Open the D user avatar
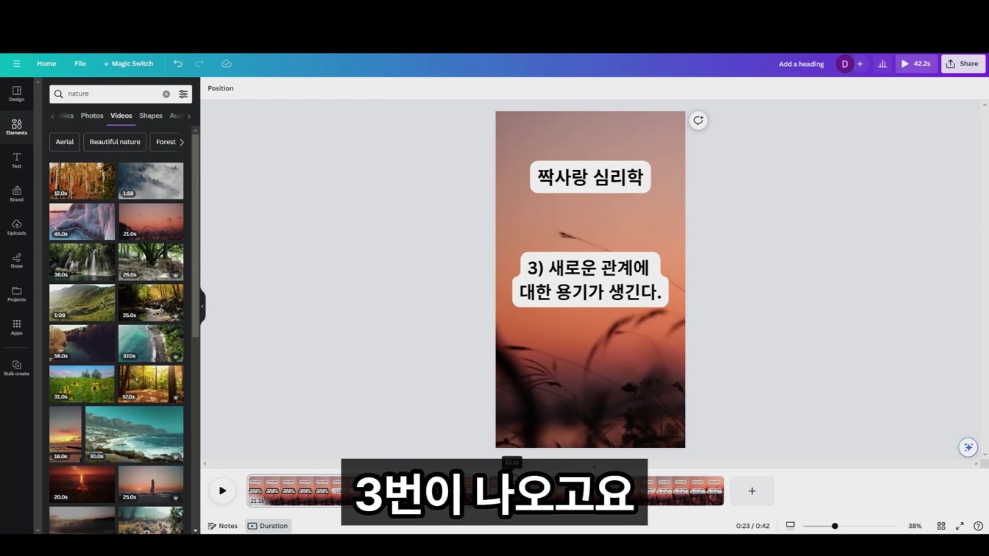989x556 pixels. pyautogui.click(x=844, y=64)
